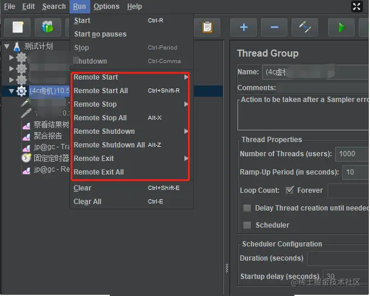Close the Run menu
This screenshot has width=370, height=296.
pyautogui.click(x=80, y=6)
